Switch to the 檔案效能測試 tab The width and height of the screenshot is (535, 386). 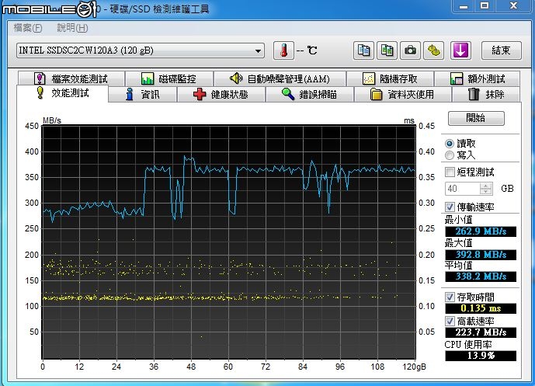pyautogui.click(x=71, y=79)
